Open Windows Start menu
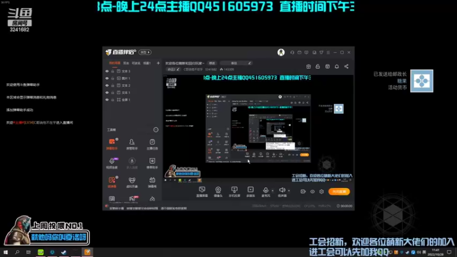The image size is (457, 257). (x=6, y=252)
